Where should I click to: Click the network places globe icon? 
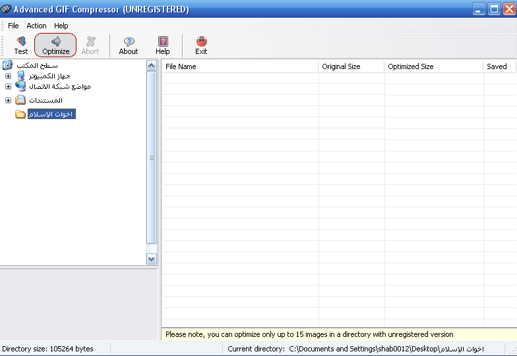click(x=20, y=86)
